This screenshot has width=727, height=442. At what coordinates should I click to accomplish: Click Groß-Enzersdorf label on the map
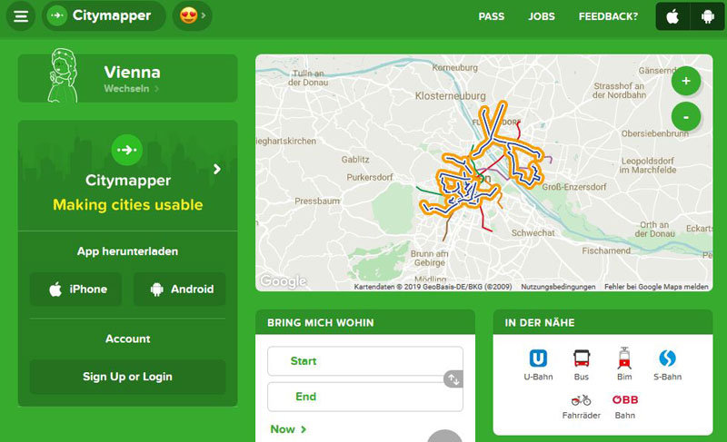574,187
